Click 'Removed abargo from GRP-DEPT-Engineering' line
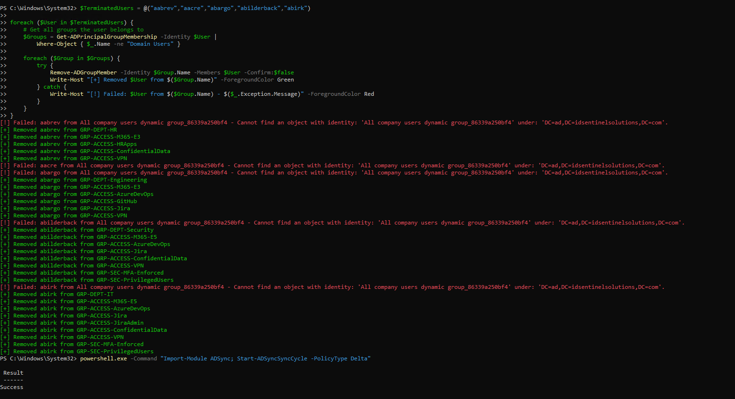This screenshot has height=399, width=735. (x=73, y=180)
